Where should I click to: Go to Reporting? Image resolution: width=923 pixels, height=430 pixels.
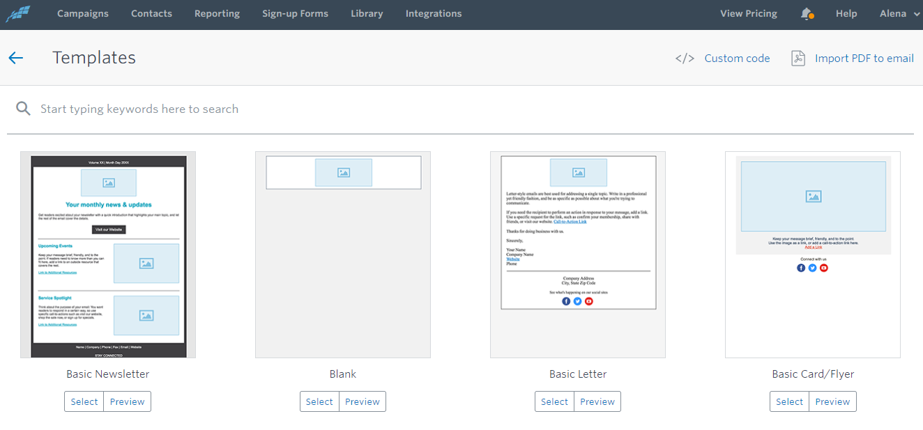coord(217,14)
